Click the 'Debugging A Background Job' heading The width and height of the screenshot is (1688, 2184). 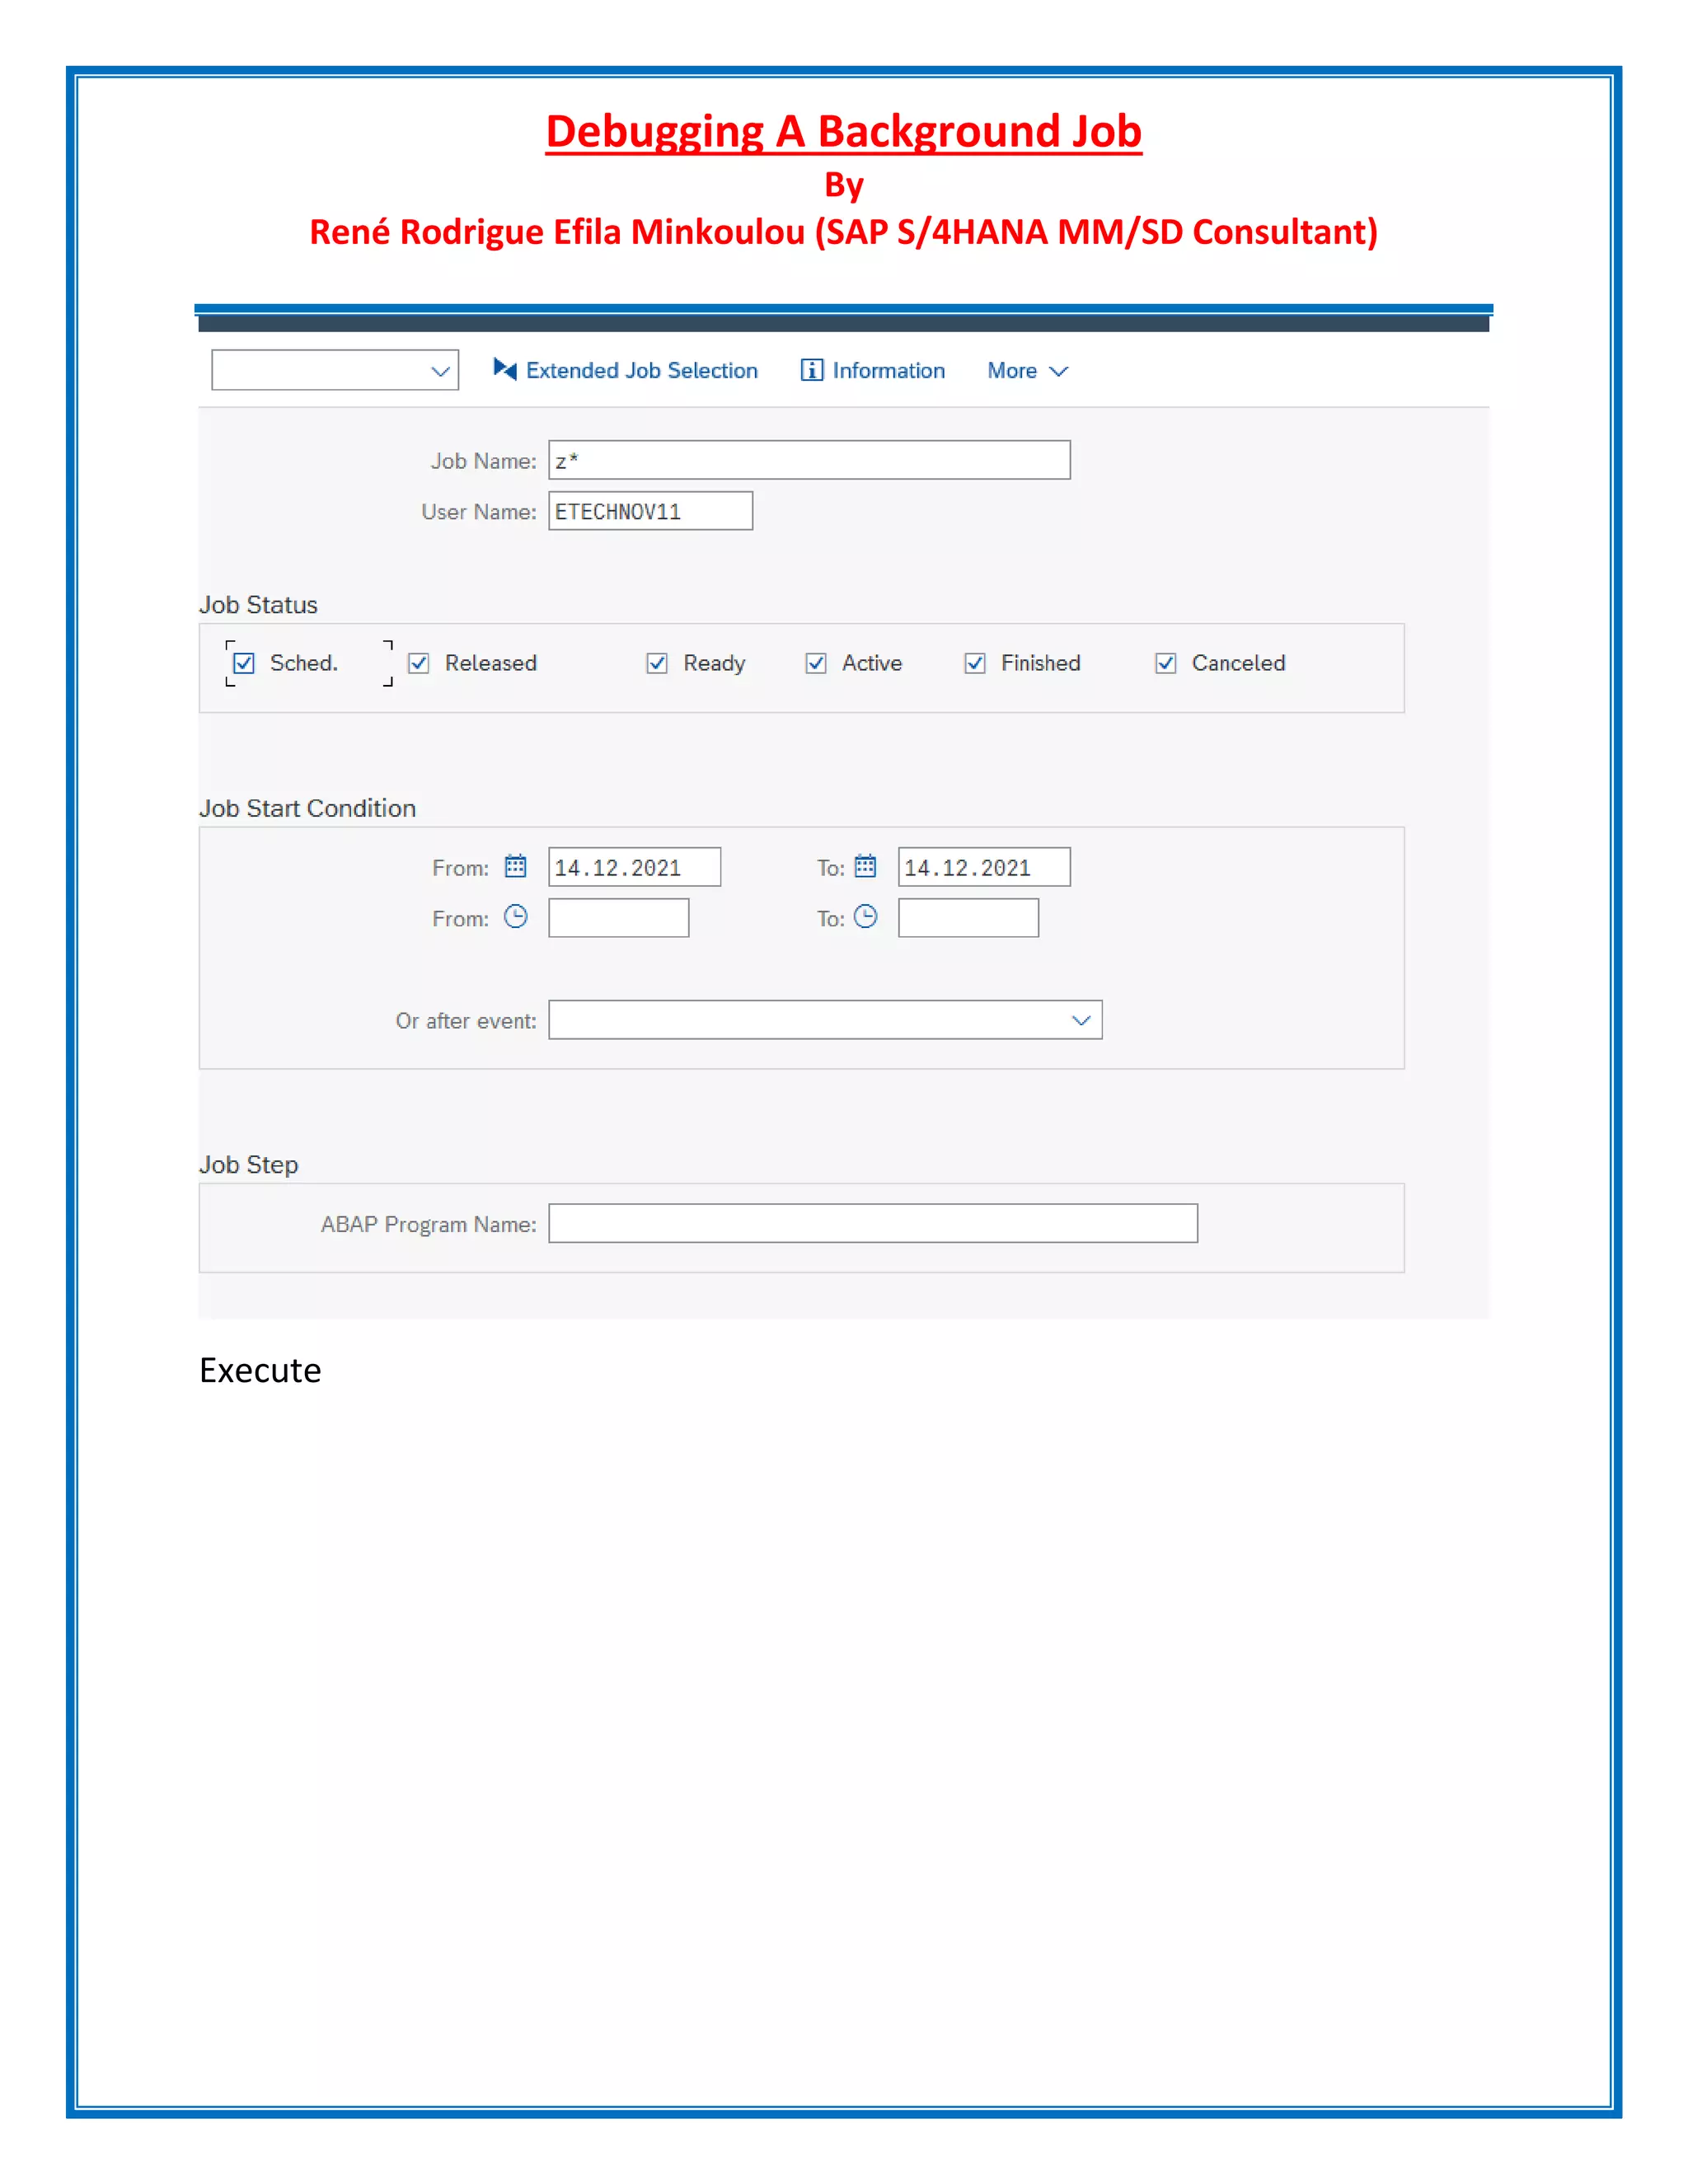(844, 131)
